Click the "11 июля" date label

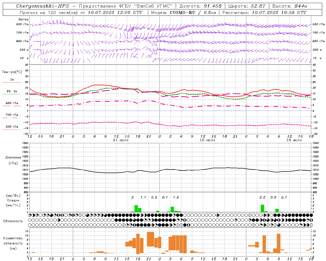pyautogui.click(x=121, y=140)
